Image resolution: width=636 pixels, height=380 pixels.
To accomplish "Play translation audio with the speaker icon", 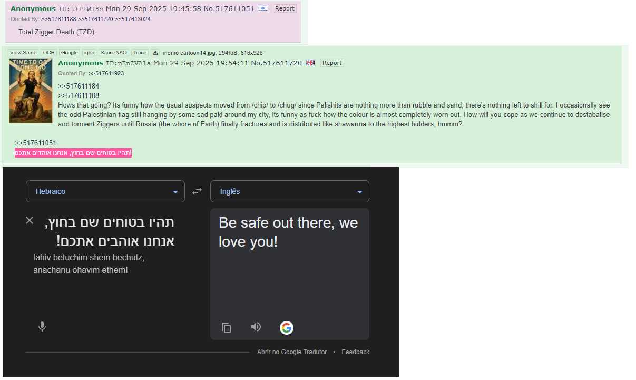I will [256, 327].
